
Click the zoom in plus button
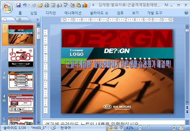[174, 128]
